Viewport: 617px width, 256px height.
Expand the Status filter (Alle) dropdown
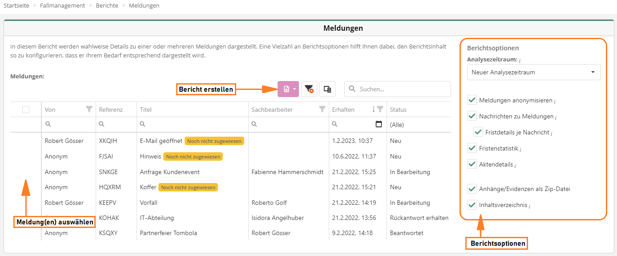pos(417,125)
